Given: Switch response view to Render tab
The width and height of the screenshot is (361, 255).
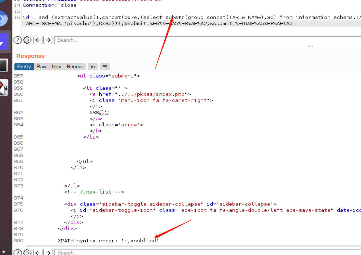Looking at the screenshot, I should click(75, 66).
